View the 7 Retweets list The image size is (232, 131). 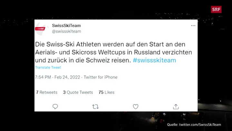pos(47,92)
